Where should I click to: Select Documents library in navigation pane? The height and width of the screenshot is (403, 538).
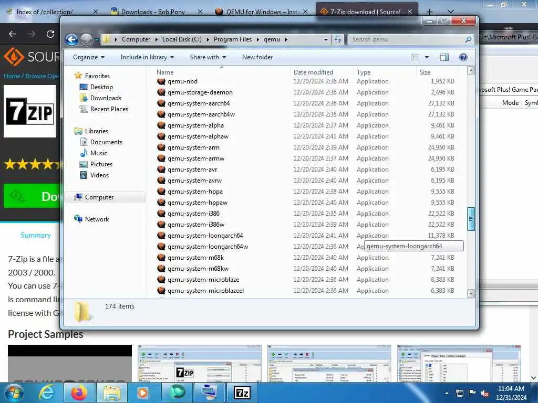106,142
